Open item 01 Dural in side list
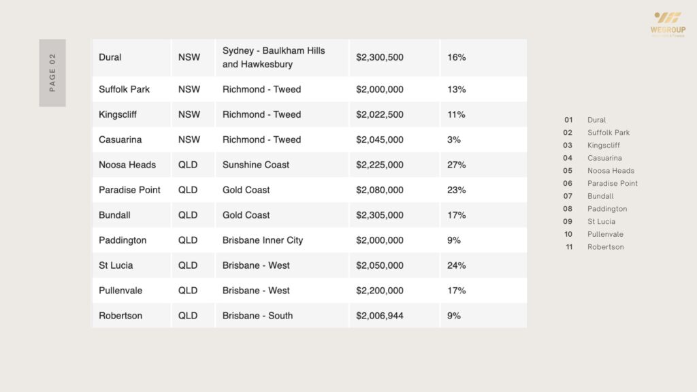697x392 pixels. click(596, 120)
